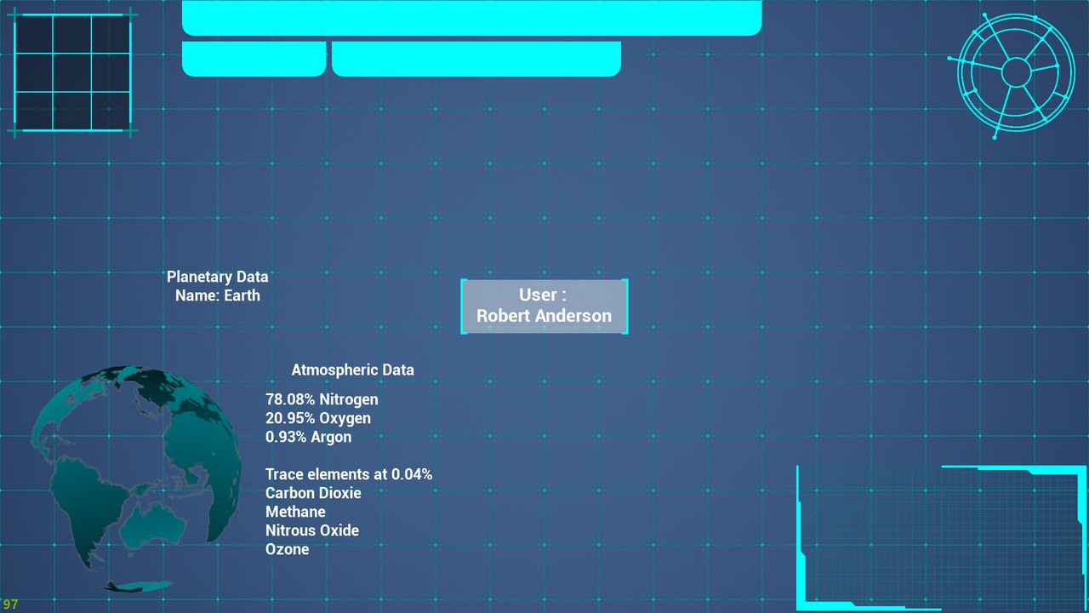The width and height of the screenshot is (1089, 613).
Task: Click the '20.95% Oxygen' line
Action: coord(318,418)
